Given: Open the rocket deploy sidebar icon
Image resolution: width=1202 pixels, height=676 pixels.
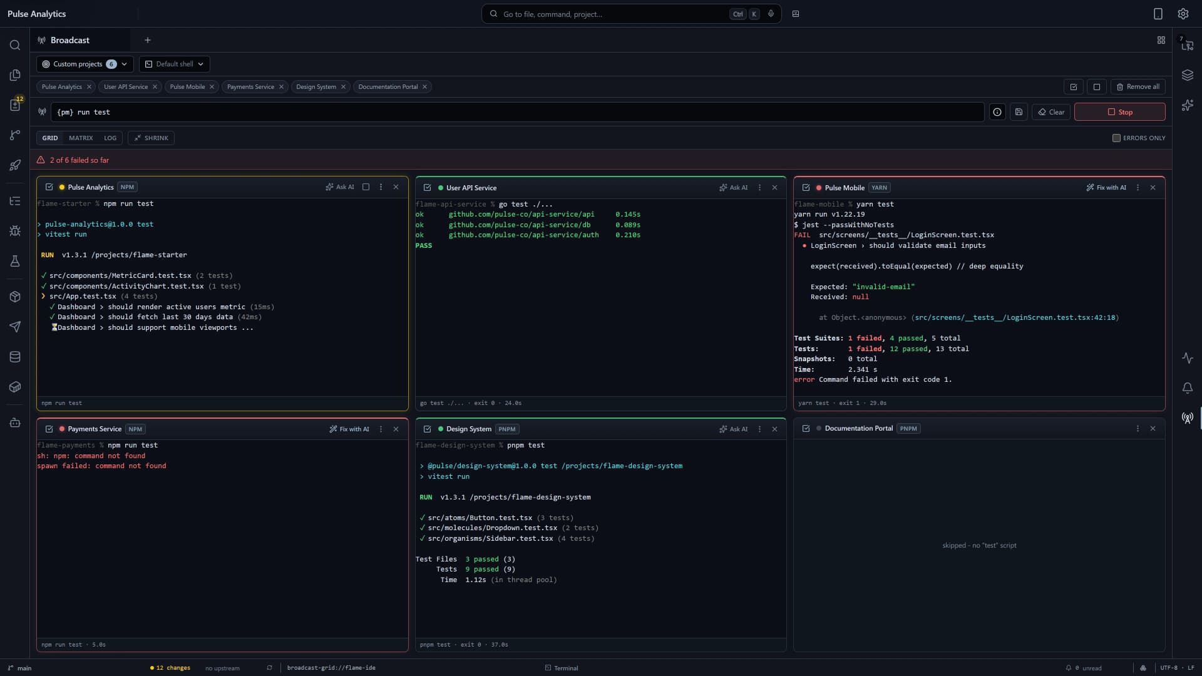Looking at the screenshot, I should (15, 165).
